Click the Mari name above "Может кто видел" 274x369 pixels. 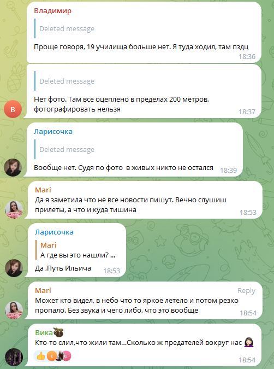[x=43, y=290]
